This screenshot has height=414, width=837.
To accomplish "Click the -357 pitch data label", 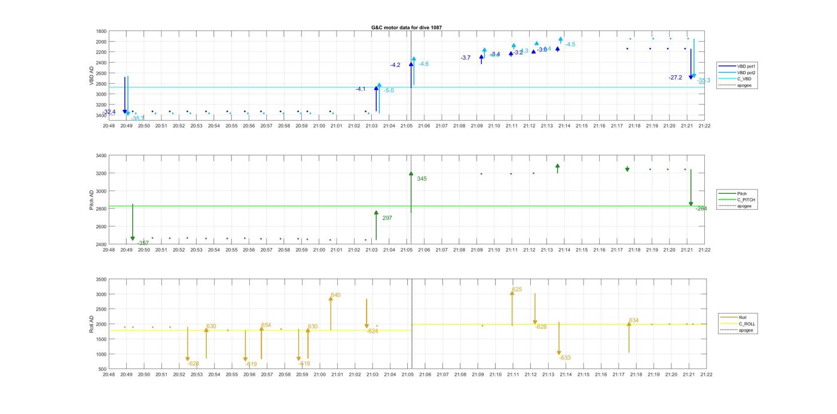I will coord(143,244).
